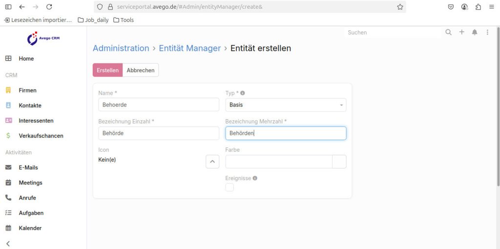The image size is (500, 249).
Task: Open the Typ dropdown showing Basis
Action: pyautogui.click(x=286, y=105)
